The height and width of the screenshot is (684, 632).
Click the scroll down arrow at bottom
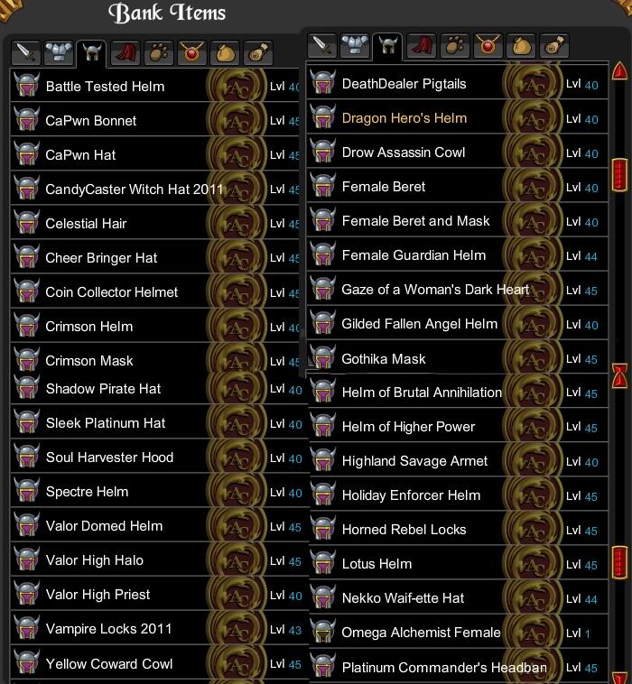(619, 677)
